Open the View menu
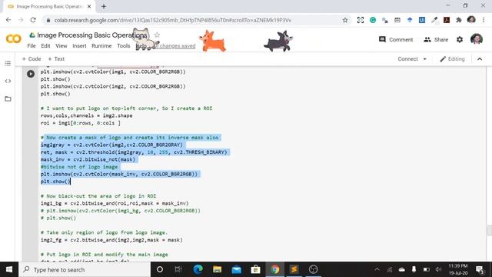The height and width of the screenshot is (277, 492). (x=61, y=46)
